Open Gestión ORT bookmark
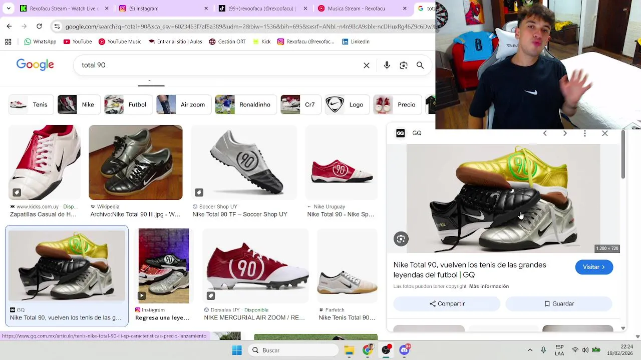641x360 pixels. tap(227, 41)
